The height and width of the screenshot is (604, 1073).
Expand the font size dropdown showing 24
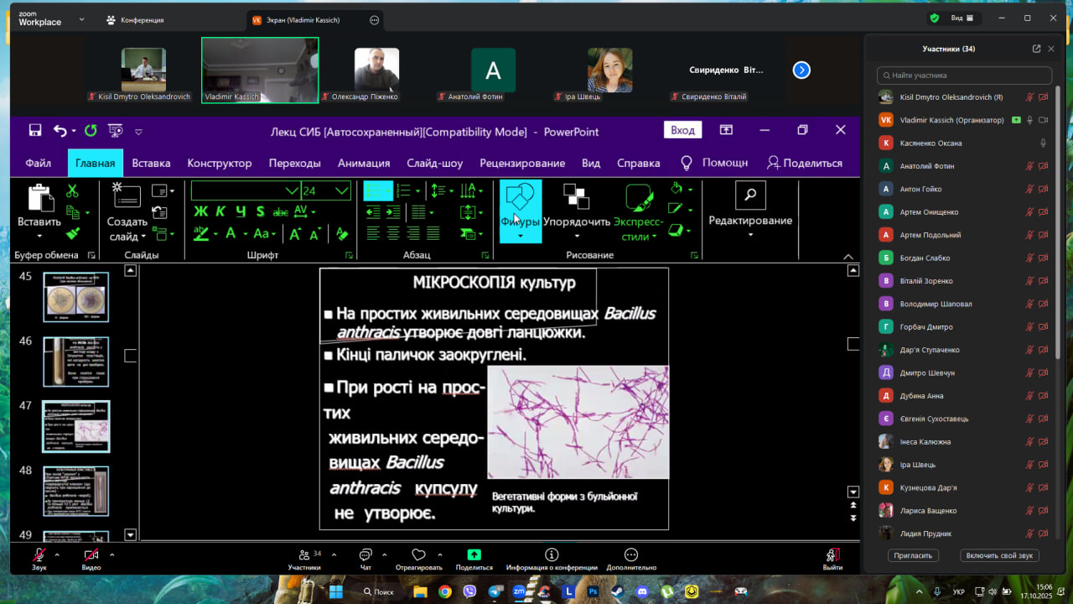pyautogui.click(x=342, y=190)
